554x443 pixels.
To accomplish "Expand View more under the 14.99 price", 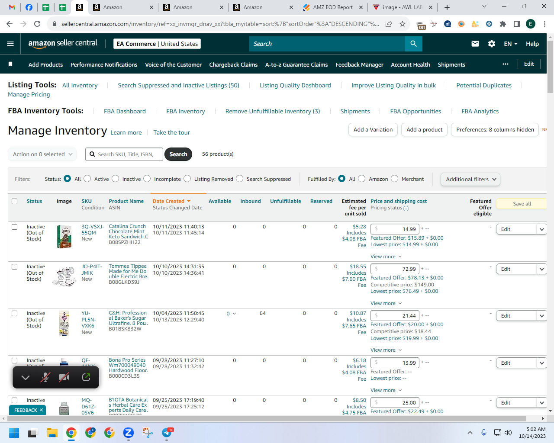I will [386, 257].
